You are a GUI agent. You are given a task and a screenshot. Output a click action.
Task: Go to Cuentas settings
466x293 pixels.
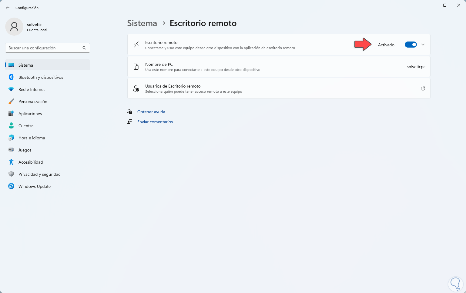pos(26,126)
